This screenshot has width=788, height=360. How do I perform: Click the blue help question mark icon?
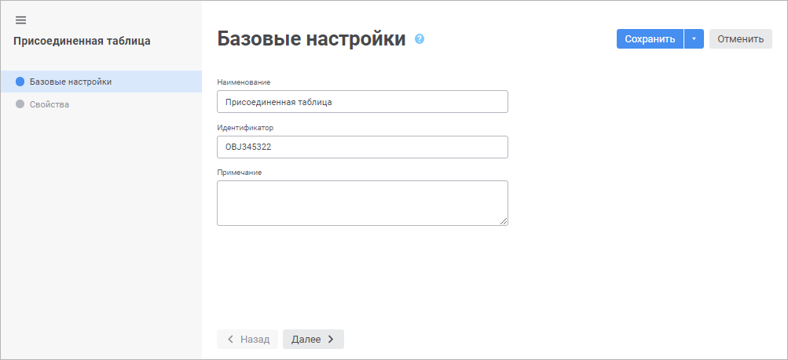pyautogui.click(x=420, y=38)
